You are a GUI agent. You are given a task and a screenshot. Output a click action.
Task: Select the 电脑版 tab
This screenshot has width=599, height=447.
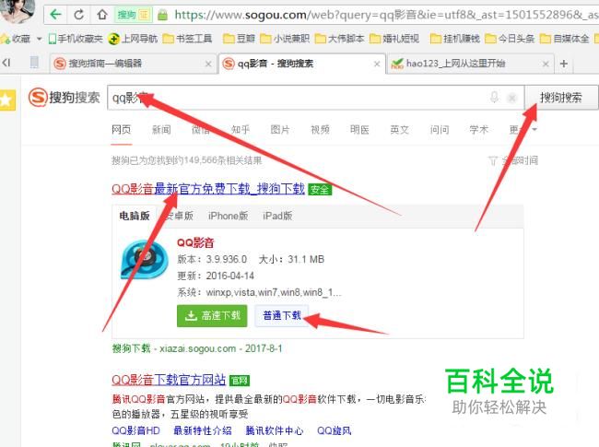(135, 216)
